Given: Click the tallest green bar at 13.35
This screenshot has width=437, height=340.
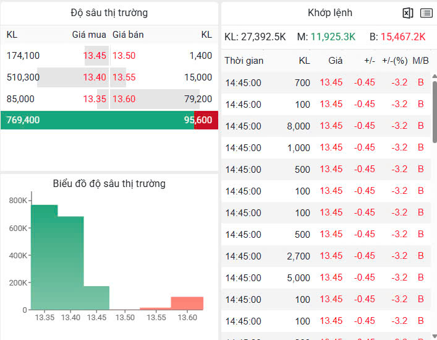Looking at the screenshot, I should tap(44, 257).
